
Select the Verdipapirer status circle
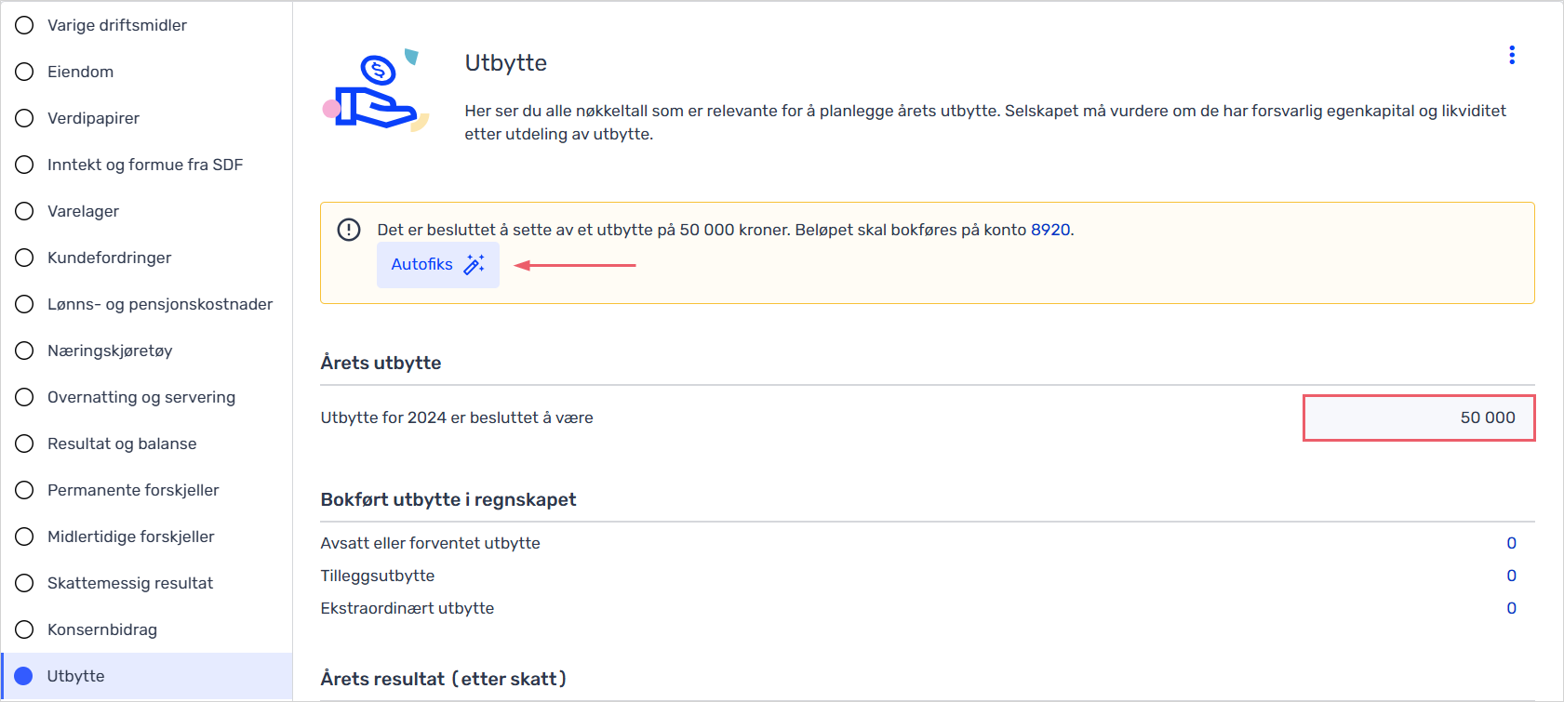tap(24, 118)
